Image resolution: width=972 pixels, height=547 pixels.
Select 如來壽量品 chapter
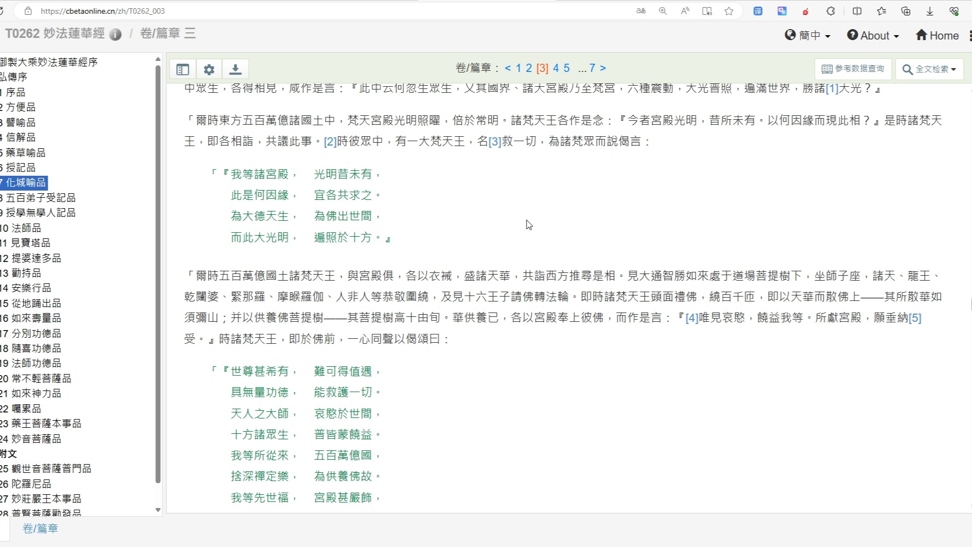pos(31,318)
